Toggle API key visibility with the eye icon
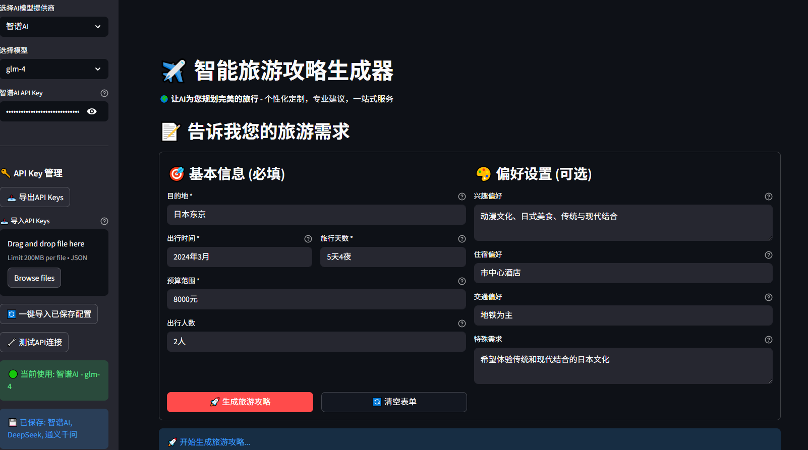The image size is (808, 450). pyautogui.click(x=92, y=111)
